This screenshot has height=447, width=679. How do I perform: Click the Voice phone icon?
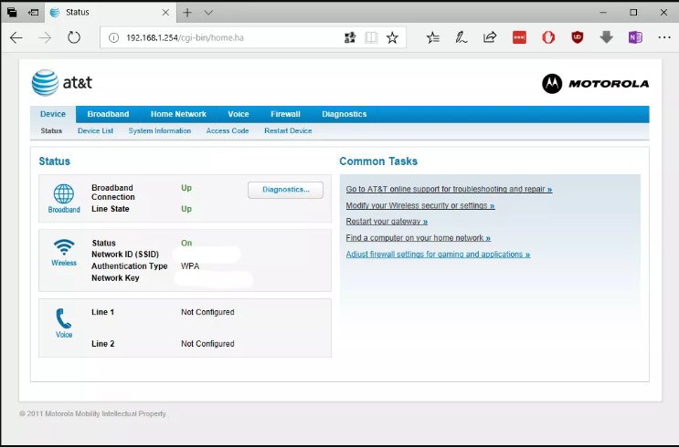[64, 318]
